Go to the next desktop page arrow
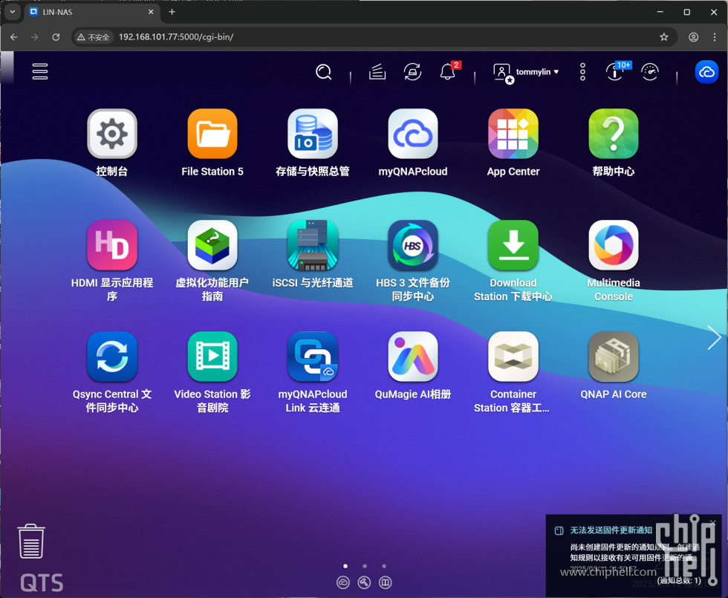The image size is (728, 598). click(714, 337)
